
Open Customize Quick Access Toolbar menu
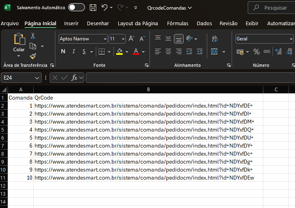[135, 8]
